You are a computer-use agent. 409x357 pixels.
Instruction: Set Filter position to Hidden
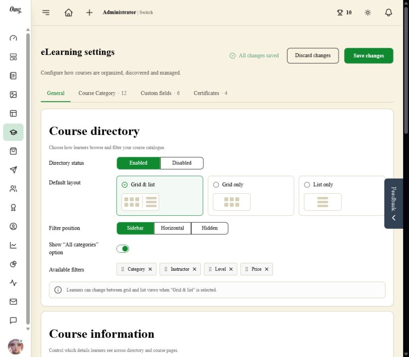pyautogui.click(x=210, y=228)
